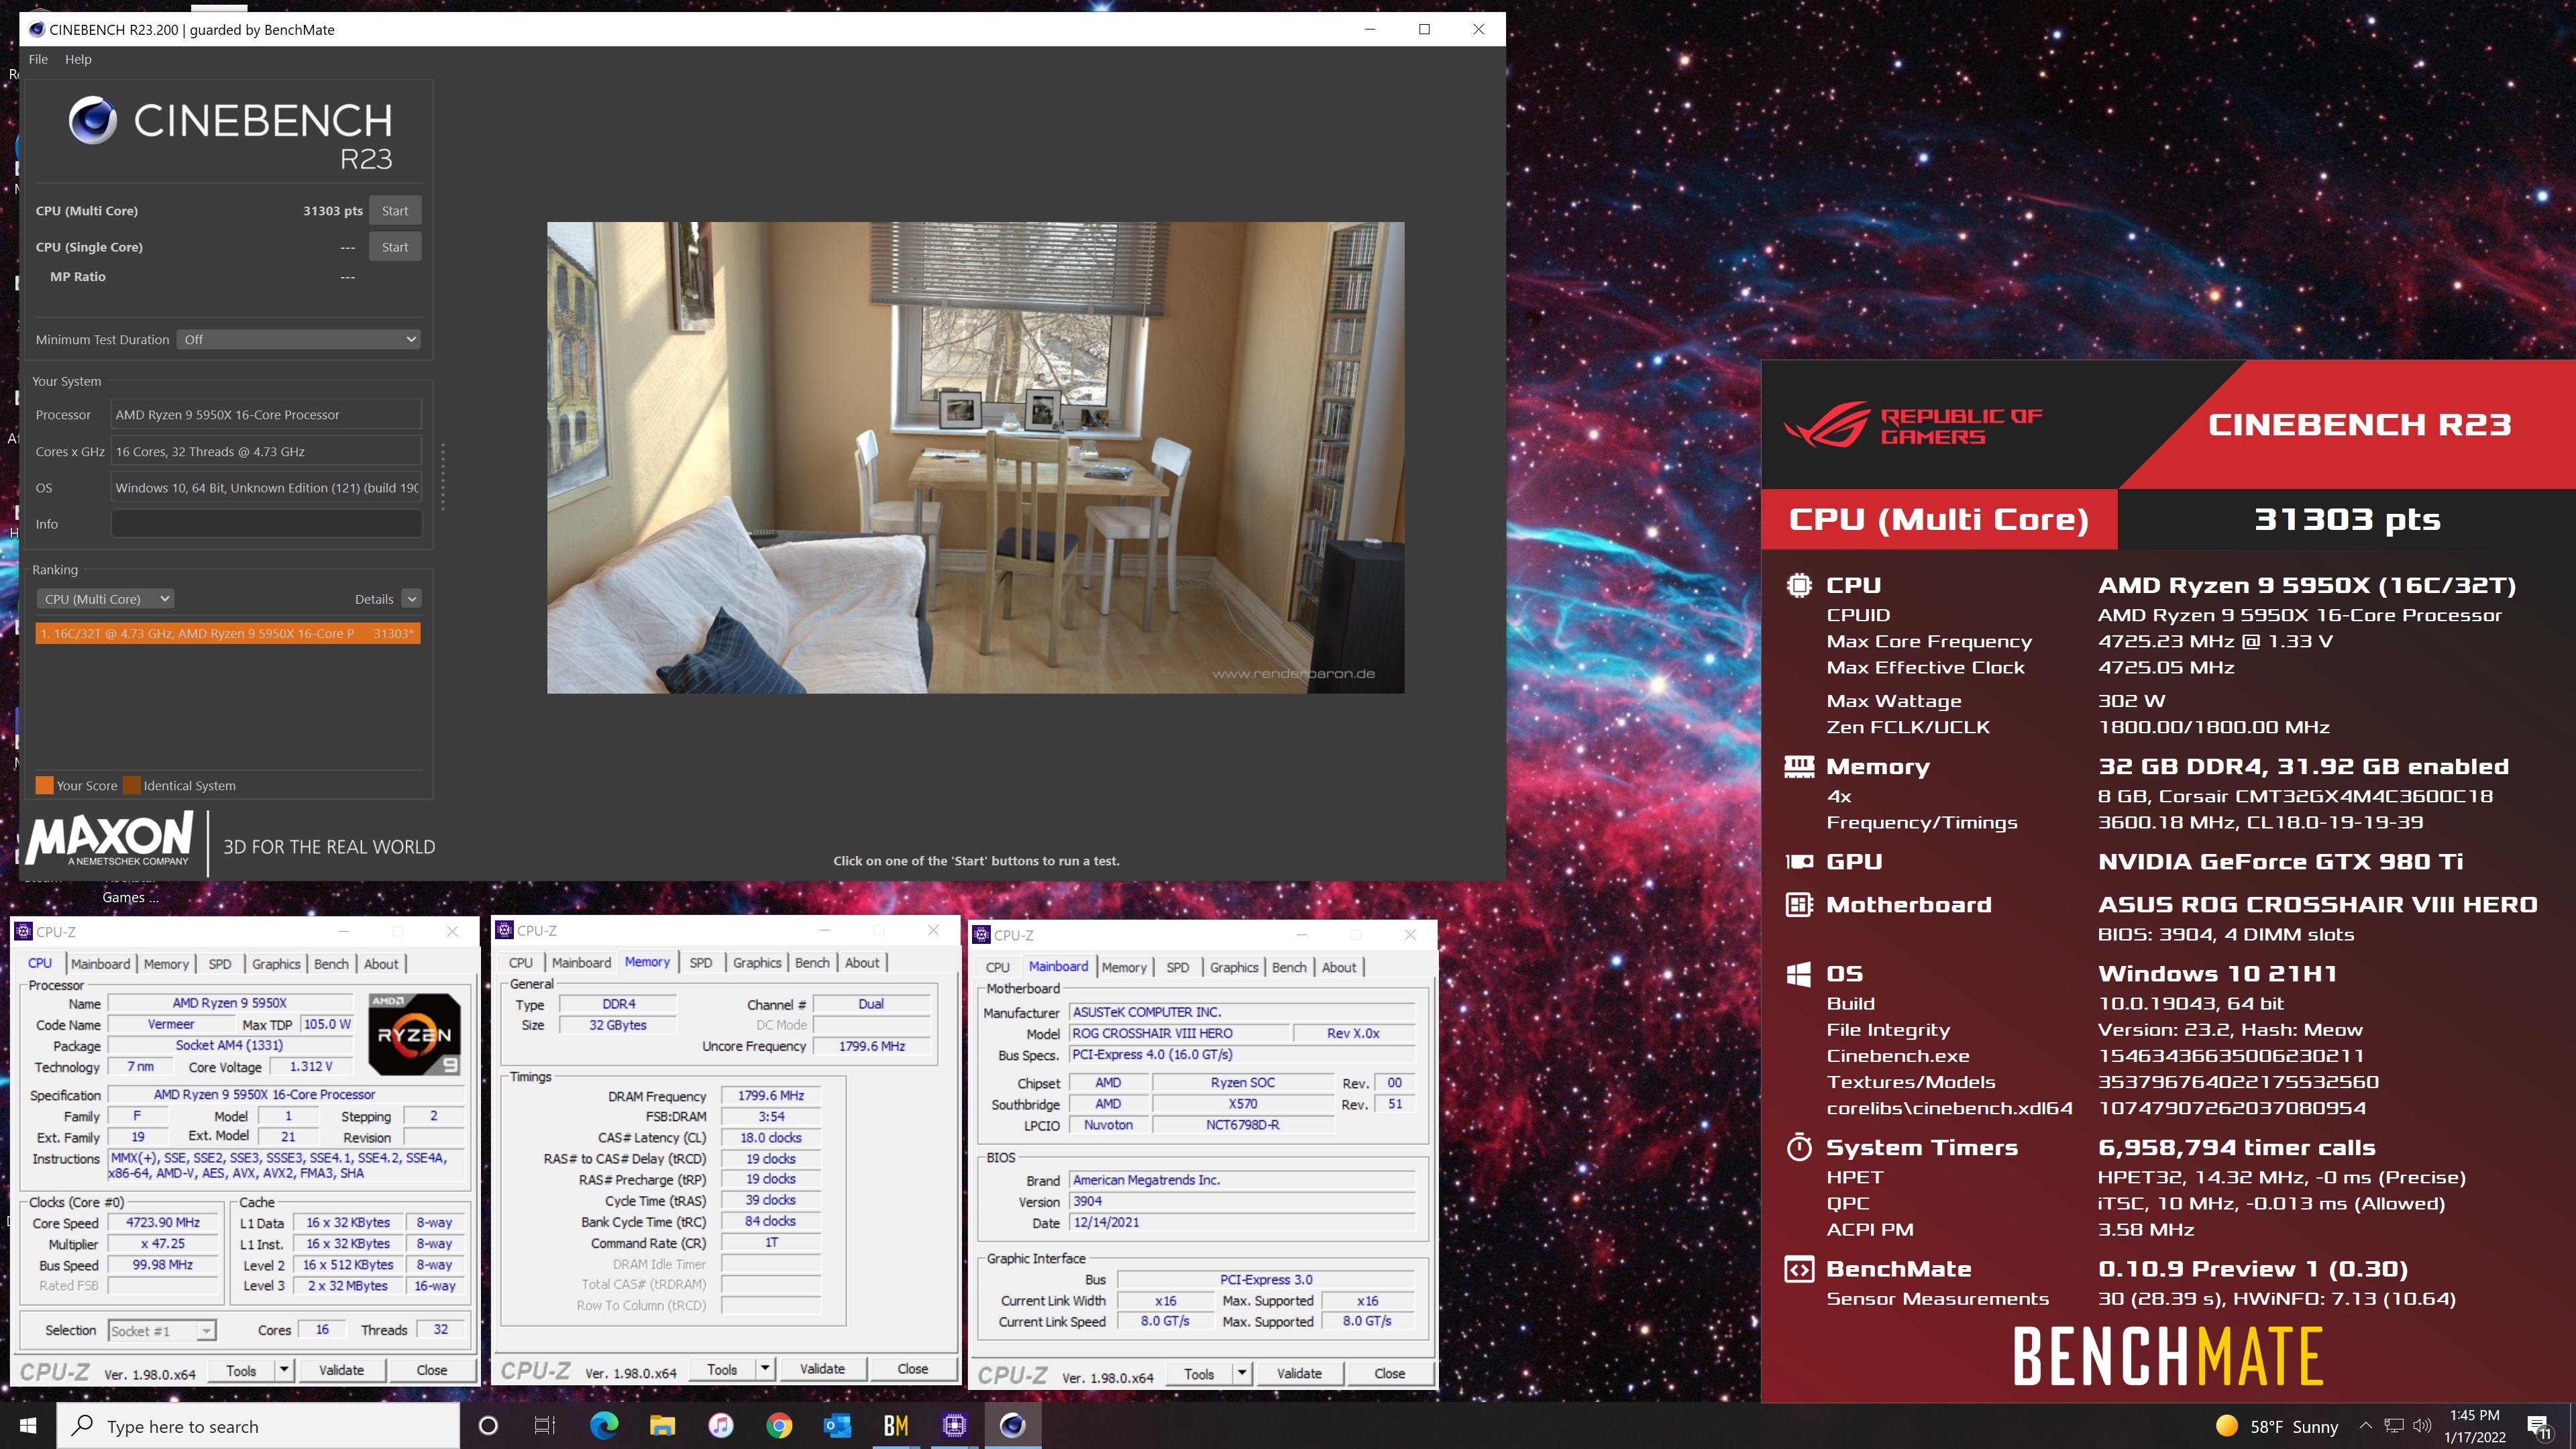The height and width of the screenshot is (1449, 2576).
Task: Click the BenchMate score 31303 pts
Action: coord(2347,520)
